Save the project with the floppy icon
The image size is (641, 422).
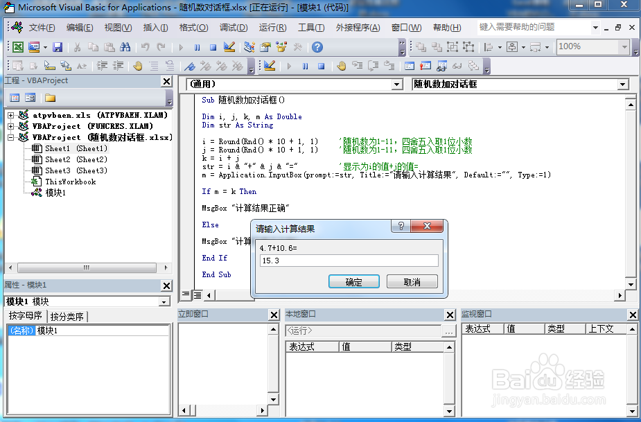pos(58,47)
